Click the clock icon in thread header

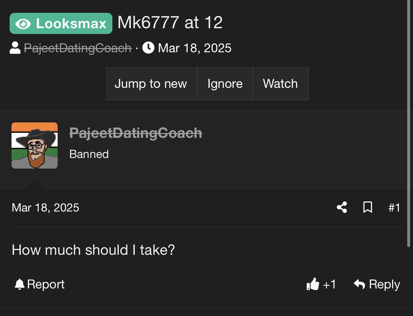[x=148, y=48]
